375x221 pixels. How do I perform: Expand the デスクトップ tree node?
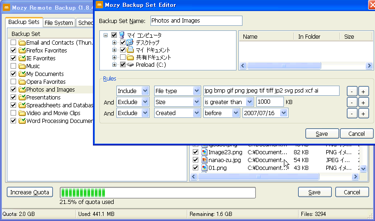coord(114,43)
